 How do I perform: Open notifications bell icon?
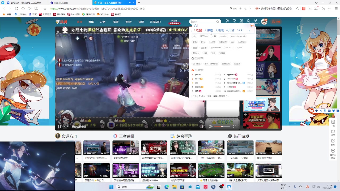click(x=248, y=21)
